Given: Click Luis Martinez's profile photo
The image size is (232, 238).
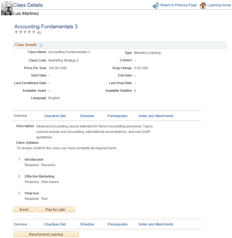Looking at the screenshot, I should pyautogui.click(x=6, y=8).
